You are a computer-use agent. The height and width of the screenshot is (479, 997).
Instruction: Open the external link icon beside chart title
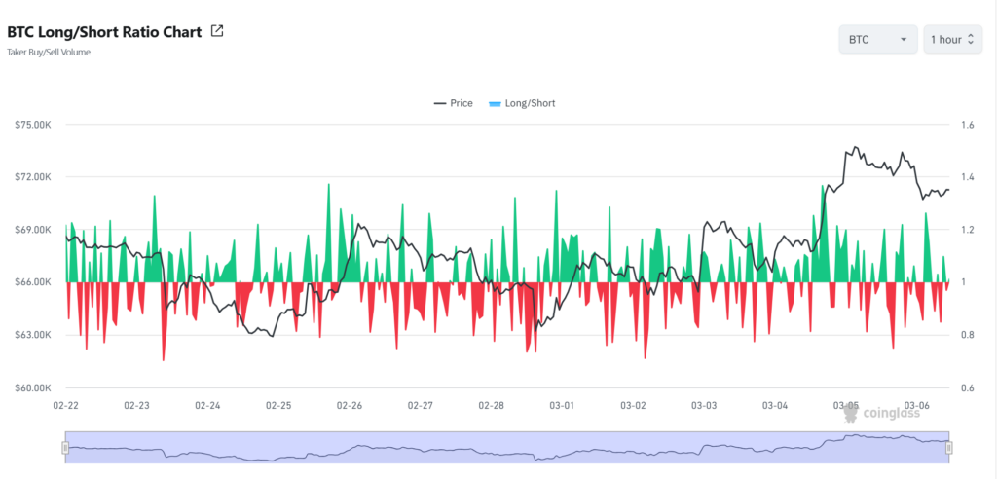(x=217, y=31)
